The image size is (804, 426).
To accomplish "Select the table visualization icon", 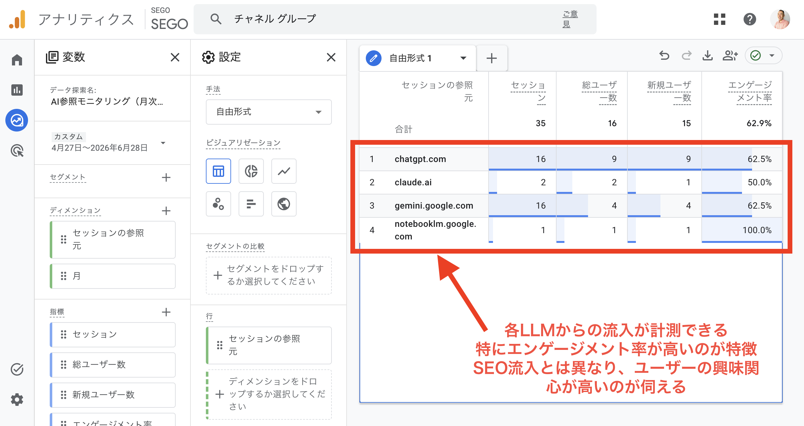I will tap(218, 171).
